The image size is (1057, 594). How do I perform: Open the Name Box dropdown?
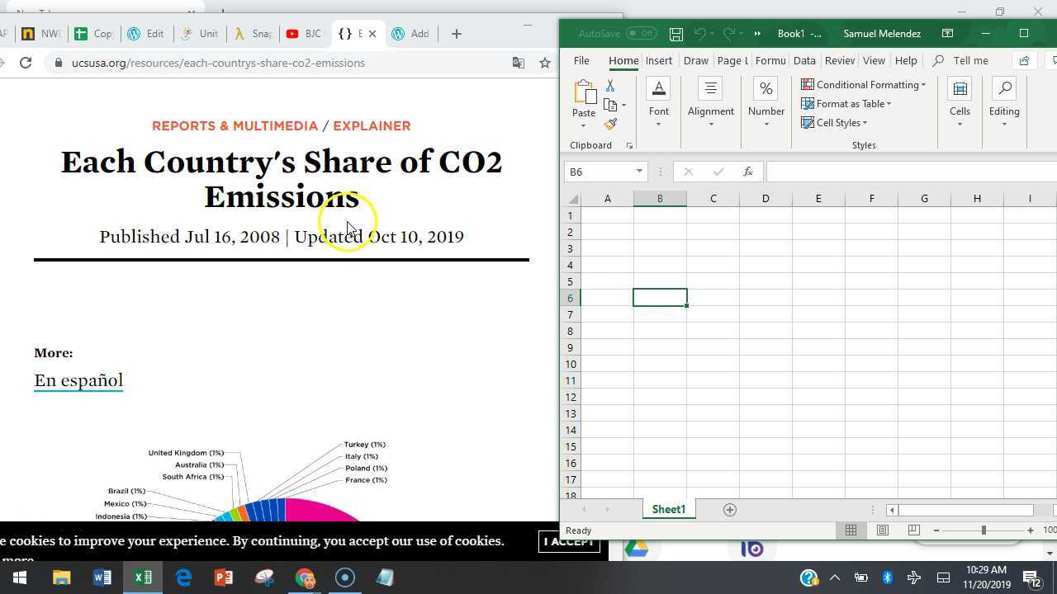[x=638, y=172]
